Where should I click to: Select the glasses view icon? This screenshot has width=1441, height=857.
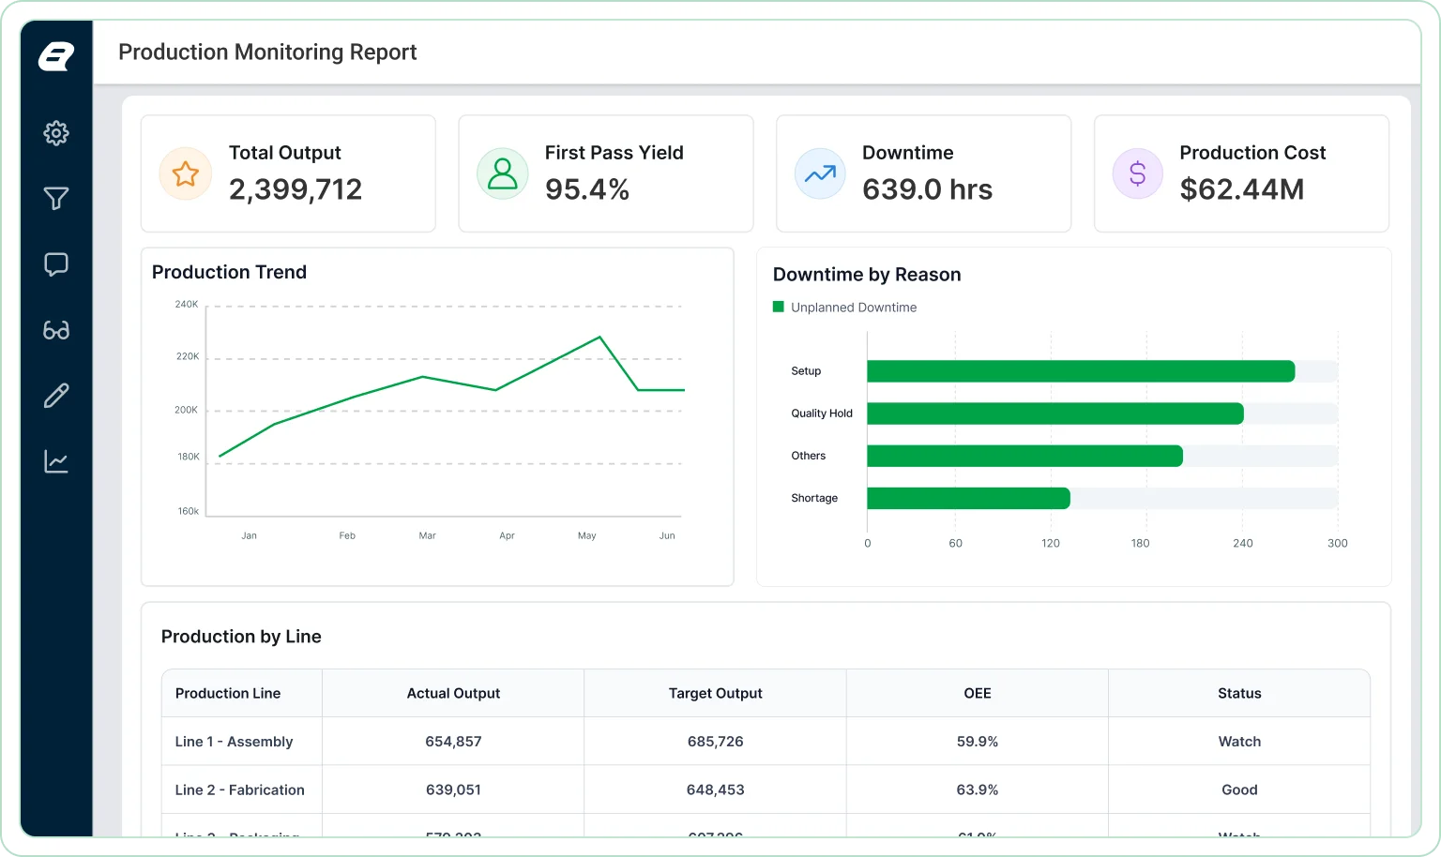56,330
